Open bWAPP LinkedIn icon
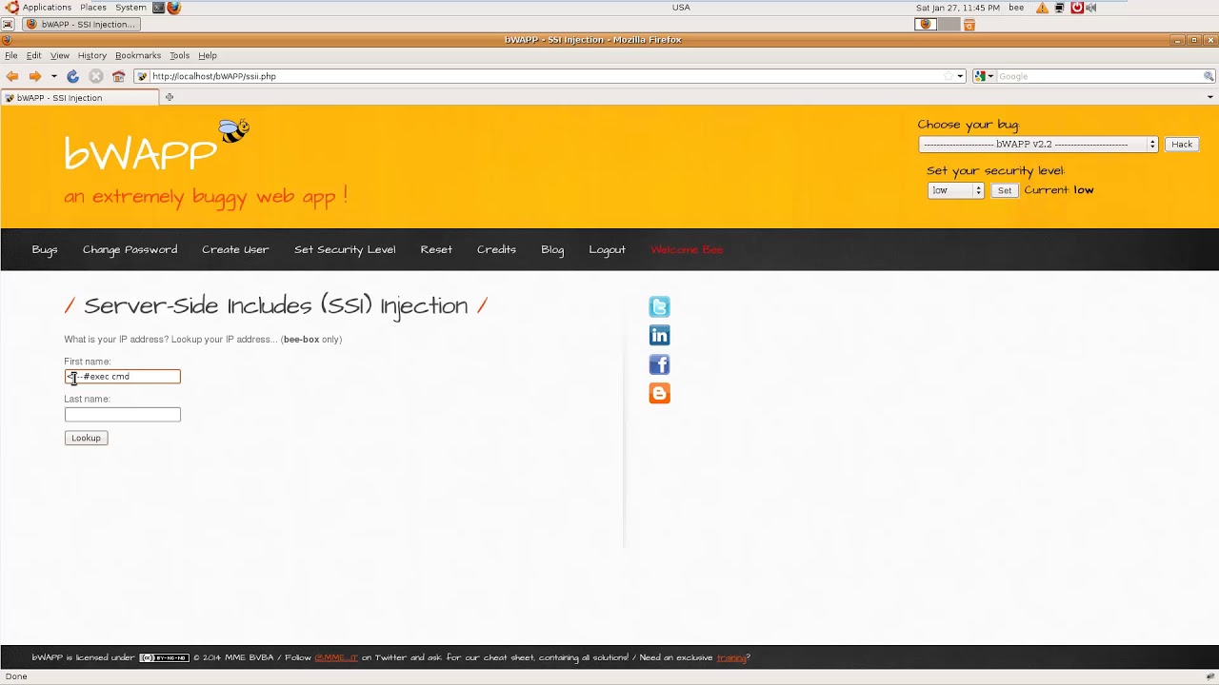This screenshot has width=1219, height=685. click(659, 335)
